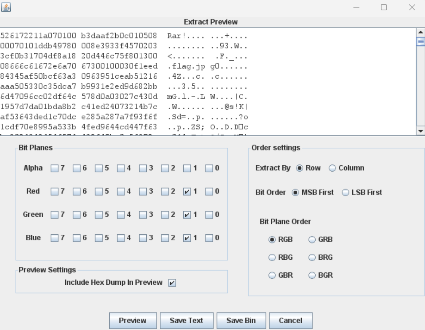Select BGR bit plane order

tap(312, 275)
